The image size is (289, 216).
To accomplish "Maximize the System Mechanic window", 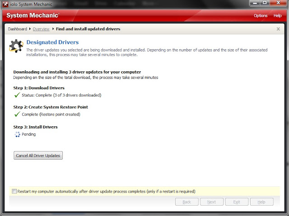I will (x=265, y=3).
